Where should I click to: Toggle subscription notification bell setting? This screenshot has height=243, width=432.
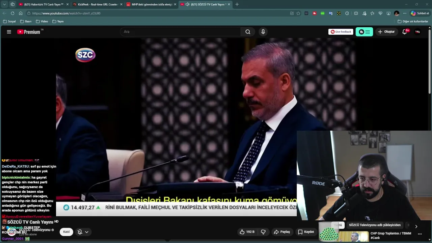[83, 232]
